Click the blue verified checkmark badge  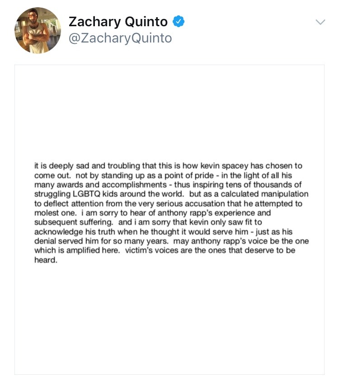[179, 21]
